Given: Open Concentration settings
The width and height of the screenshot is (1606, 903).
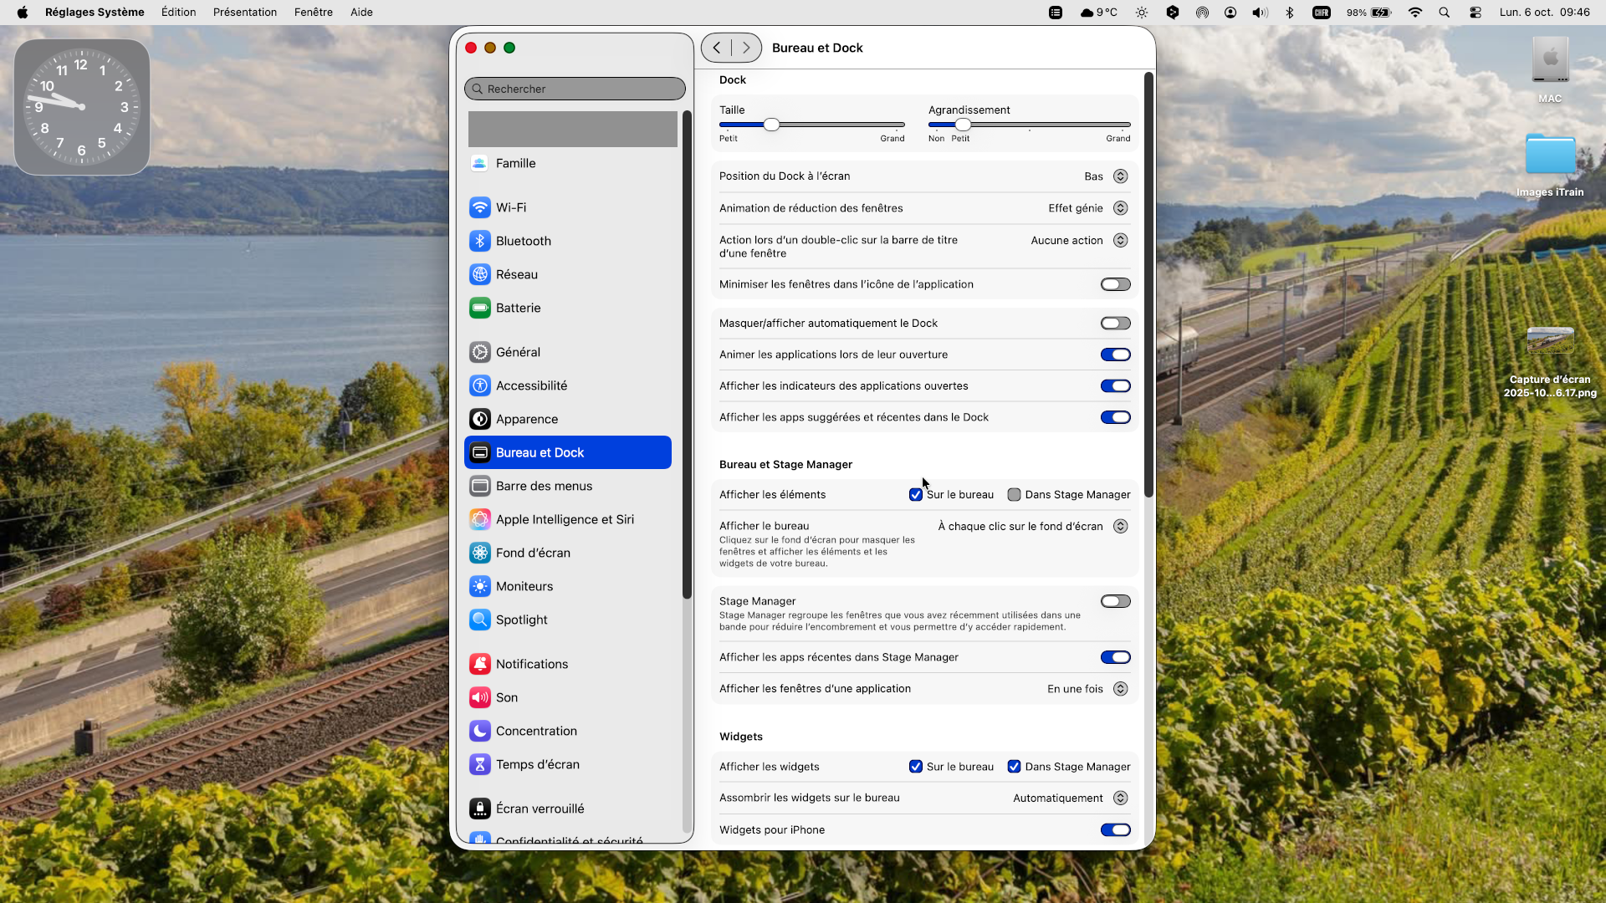Looking at the screenshot, I should [536, 731].
